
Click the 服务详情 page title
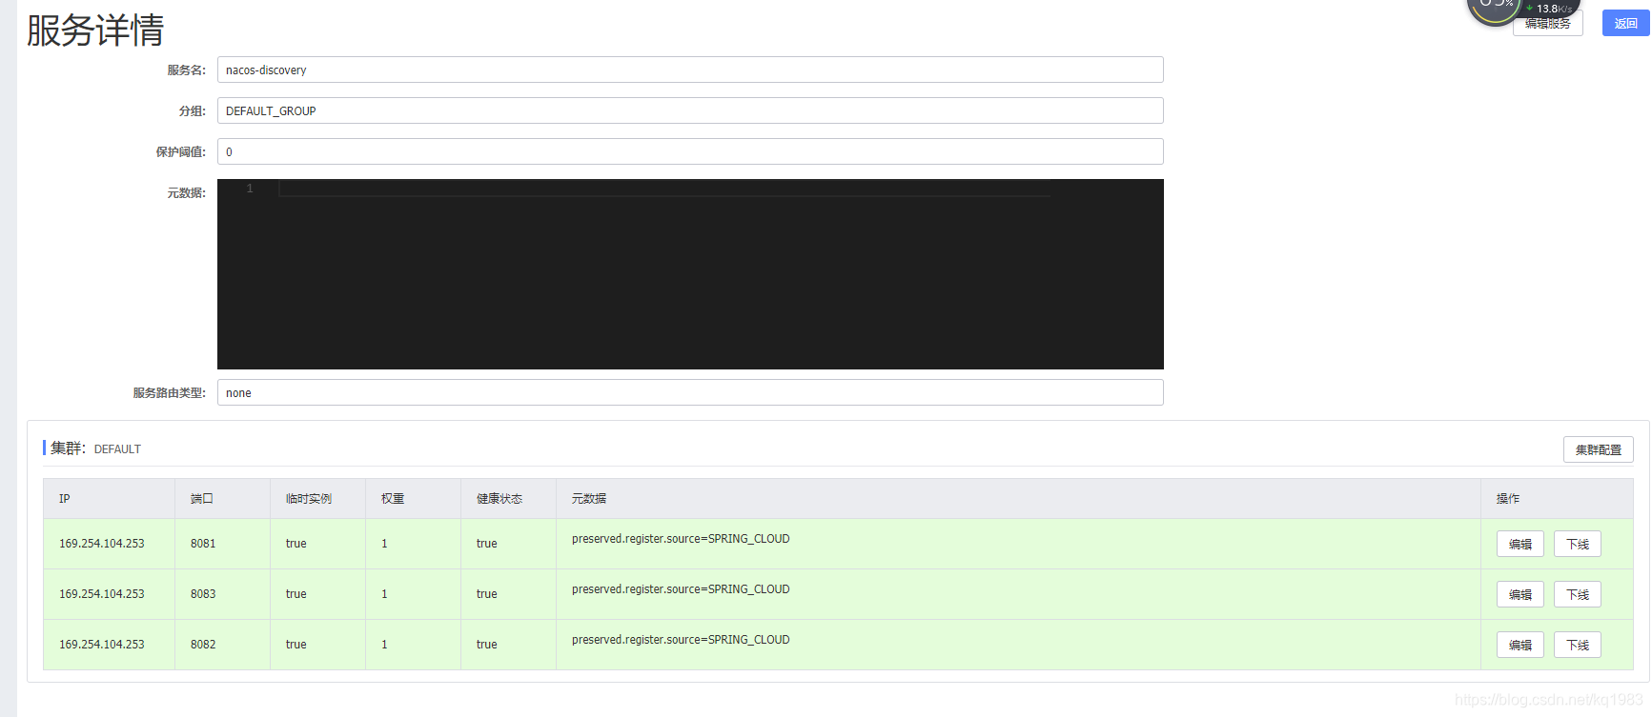tap(95, 30)
